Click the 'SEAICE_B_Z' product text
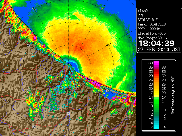Screen dimensions: 182x136 pos(148,20)
